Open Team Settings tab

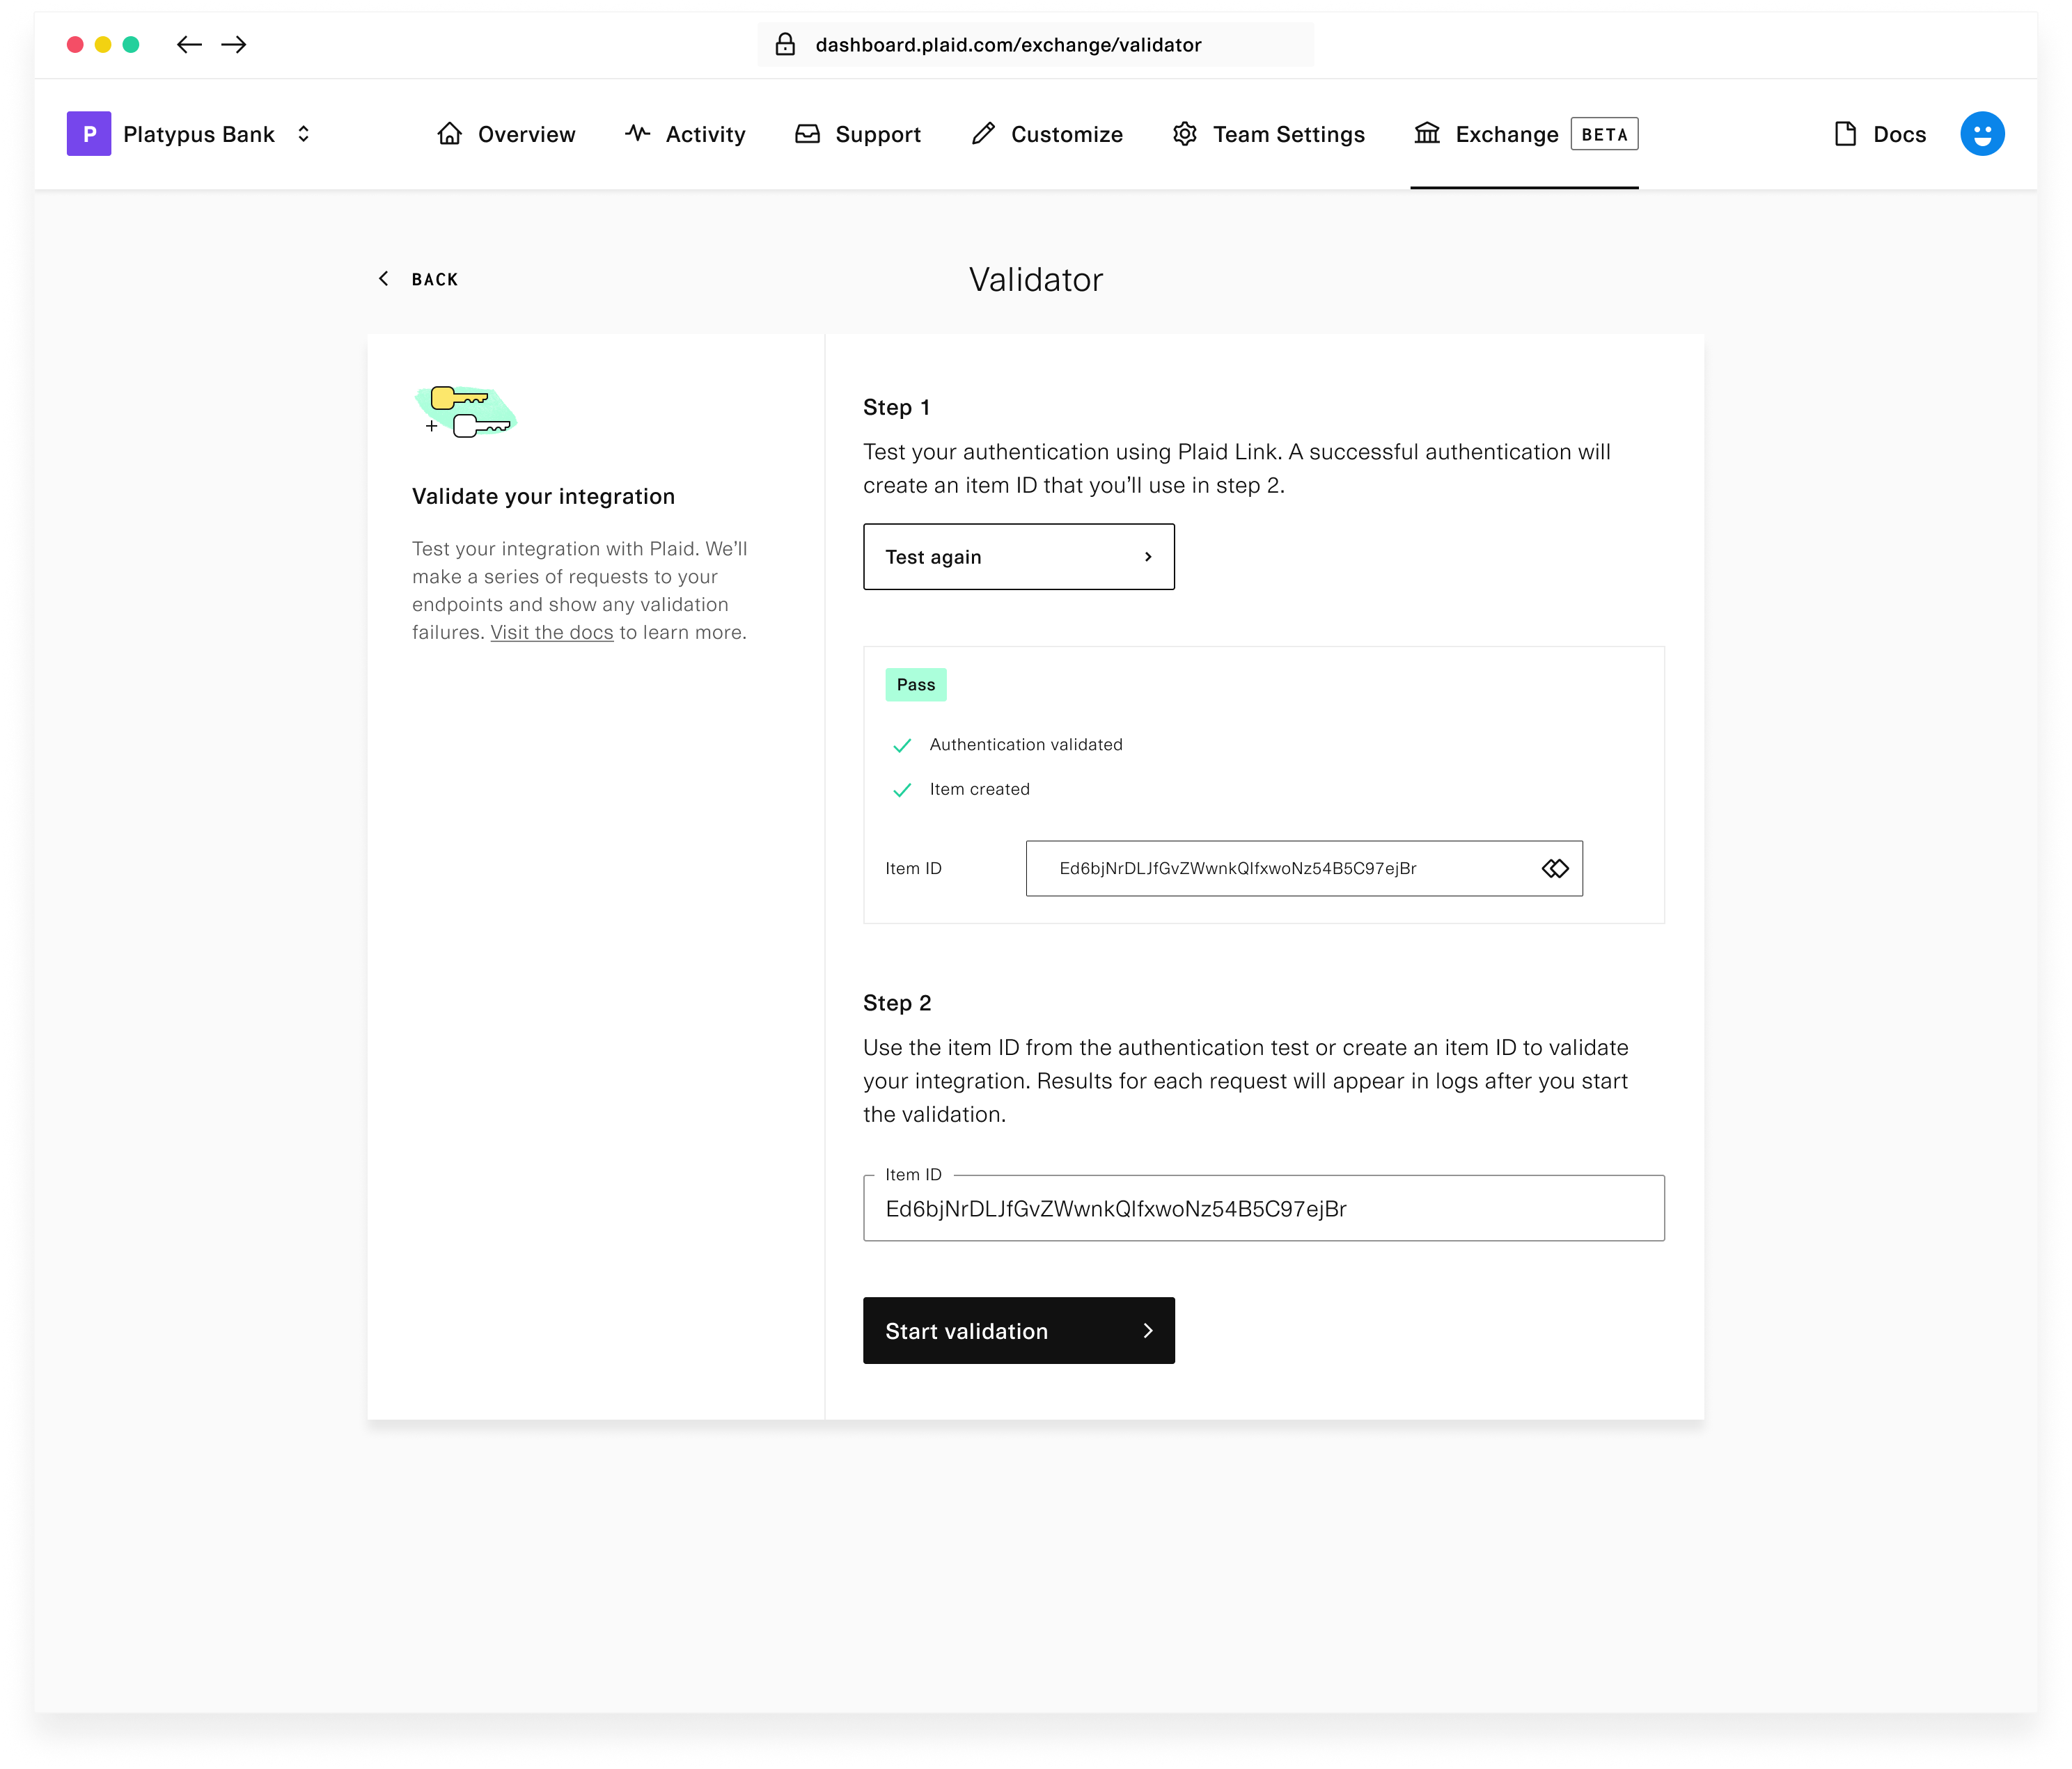tap(1269, 134)
